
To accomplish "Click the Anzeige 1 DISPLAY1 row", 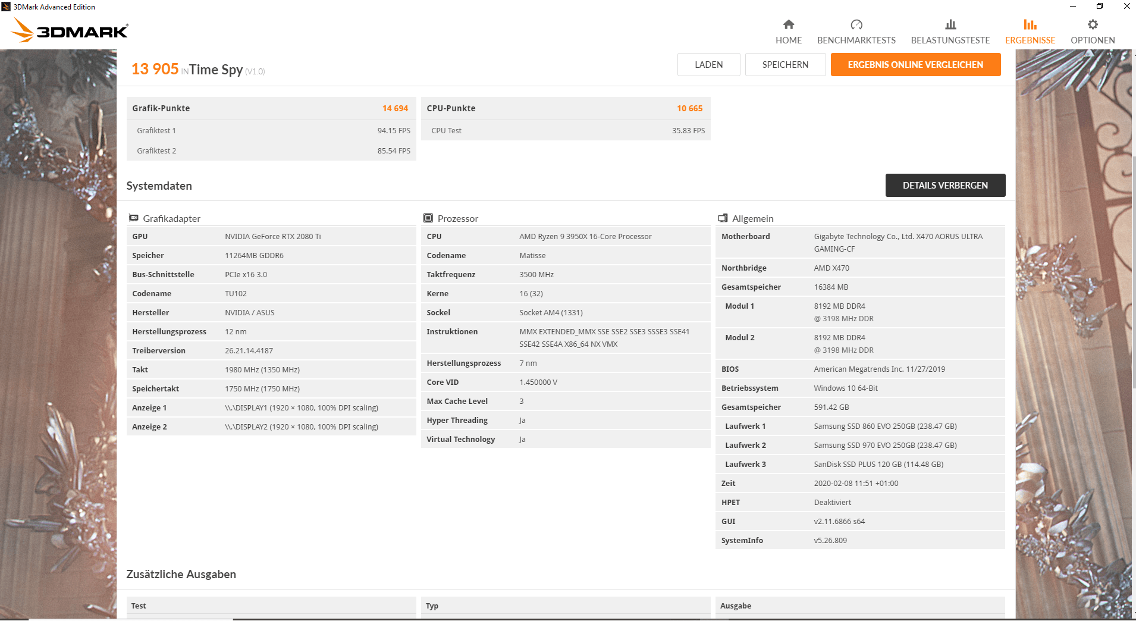I will [x=271, y=408].
